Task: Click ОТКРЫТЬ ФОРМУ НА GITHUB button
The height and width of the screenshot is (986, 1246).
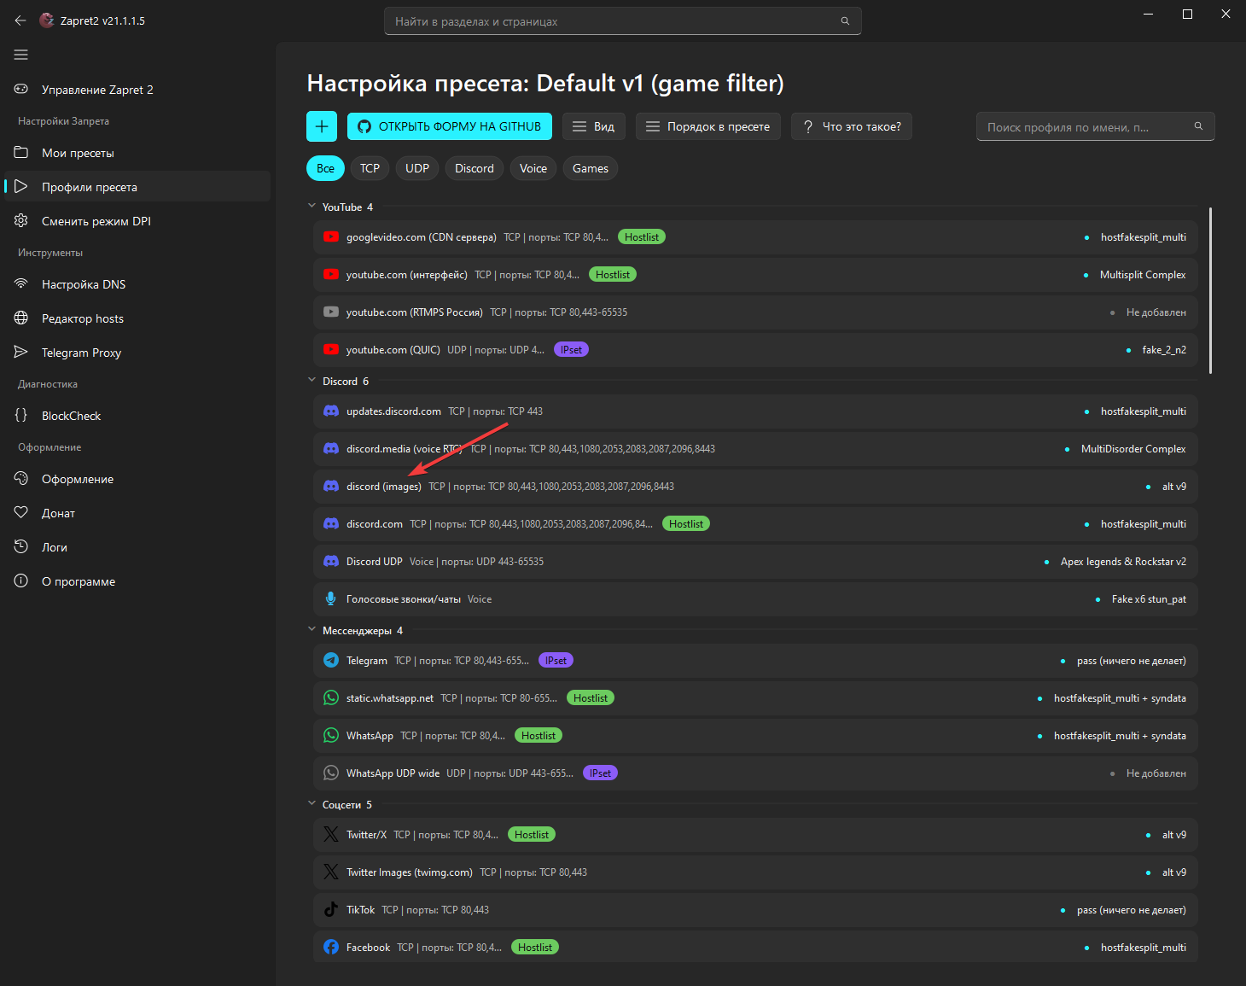Action: pyautogui.click(x=450, y=126)
